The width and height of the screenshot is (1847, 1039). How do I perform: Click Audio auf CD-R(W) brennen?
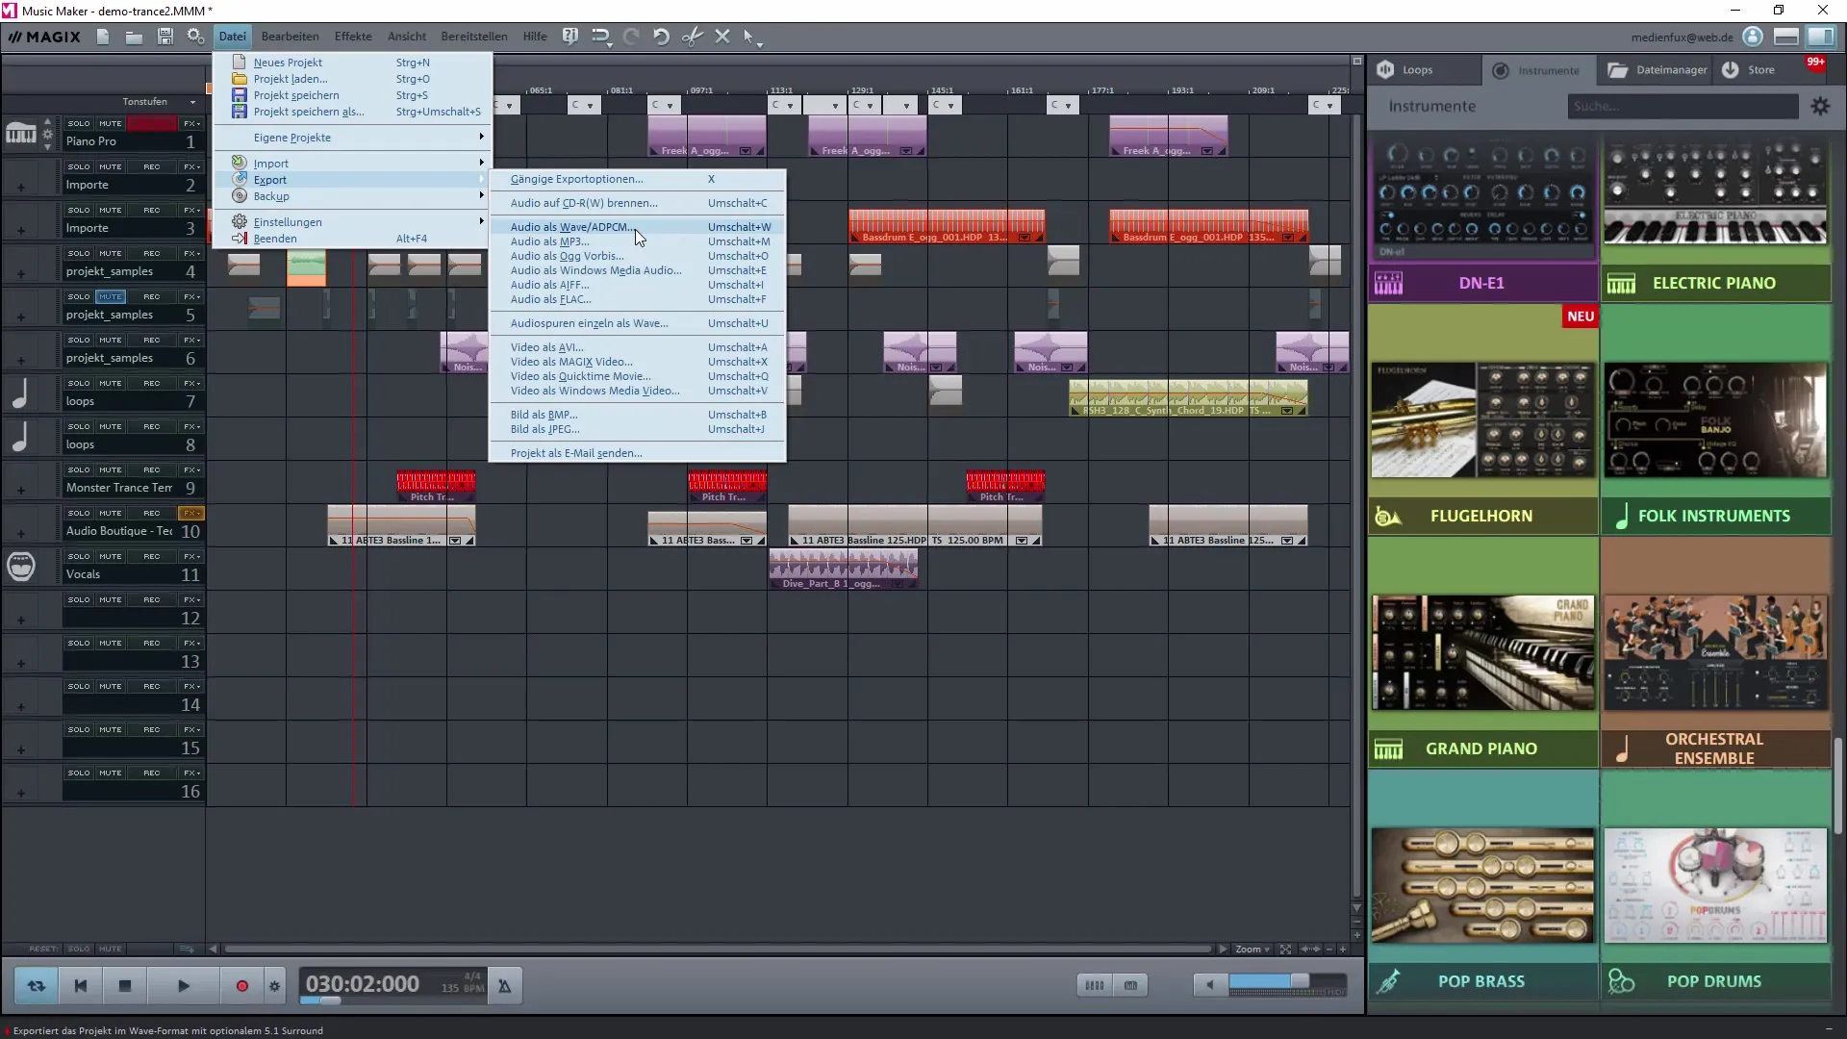coord(638,203)
